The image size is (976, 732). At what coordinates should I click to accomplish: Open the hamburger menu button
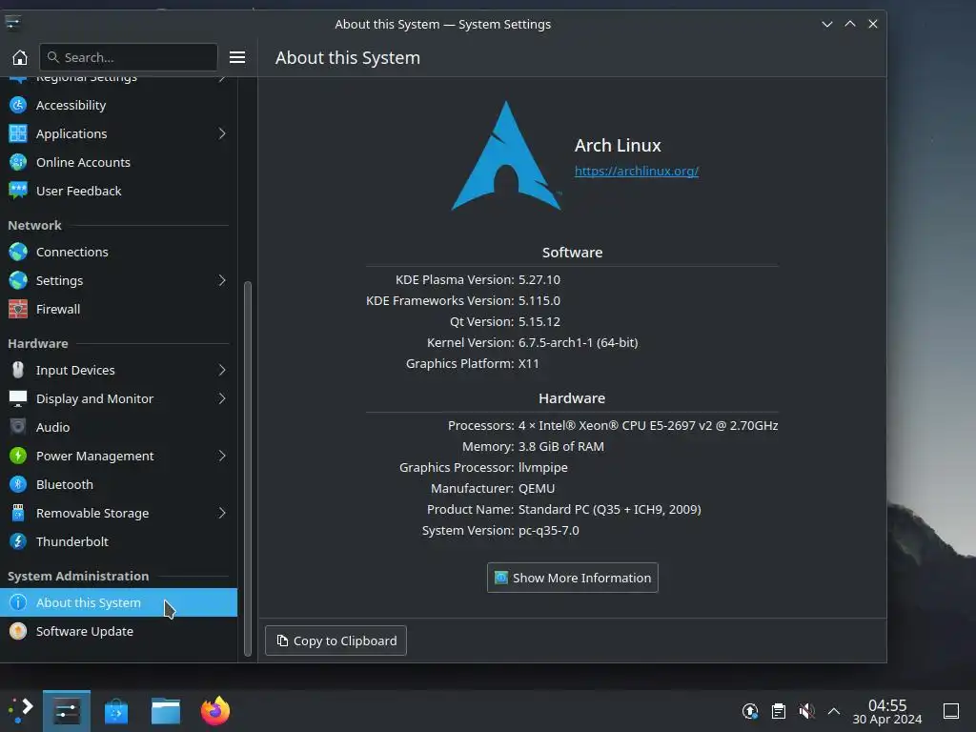click(237, 57)
